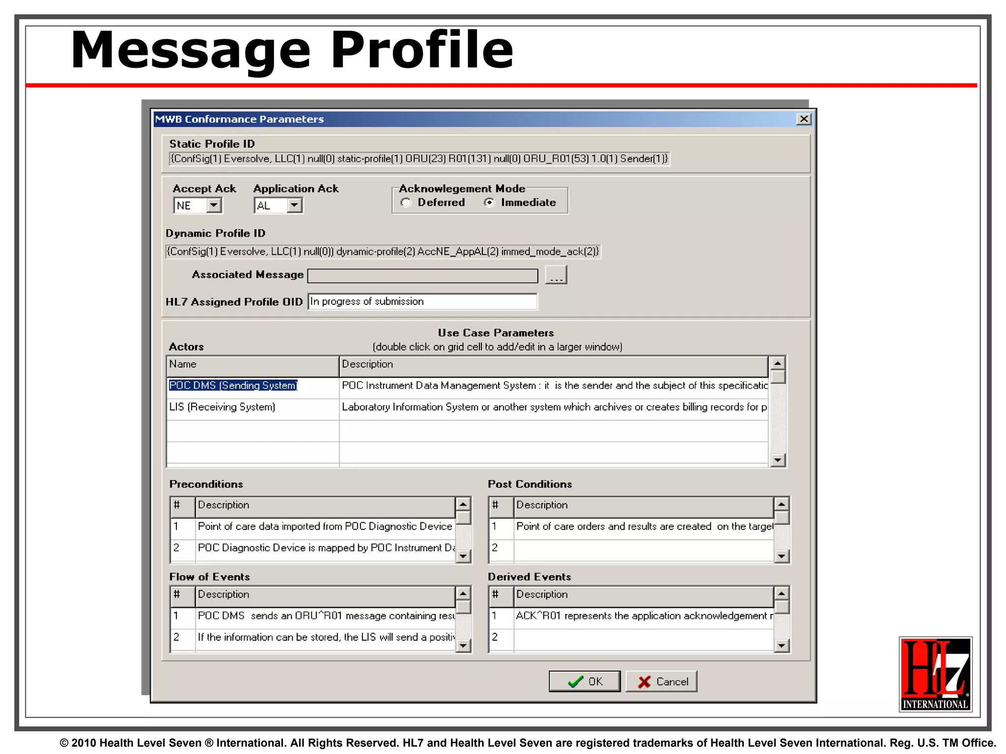Confirm with the OK button
1006x754 pixels.
(x=585, y=681)
